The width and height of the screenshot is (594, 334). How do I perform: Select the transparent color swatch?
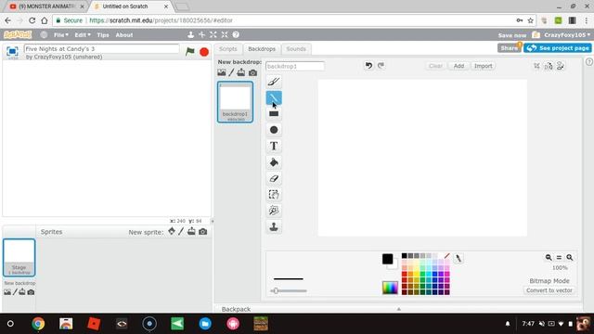pos(446,256)
